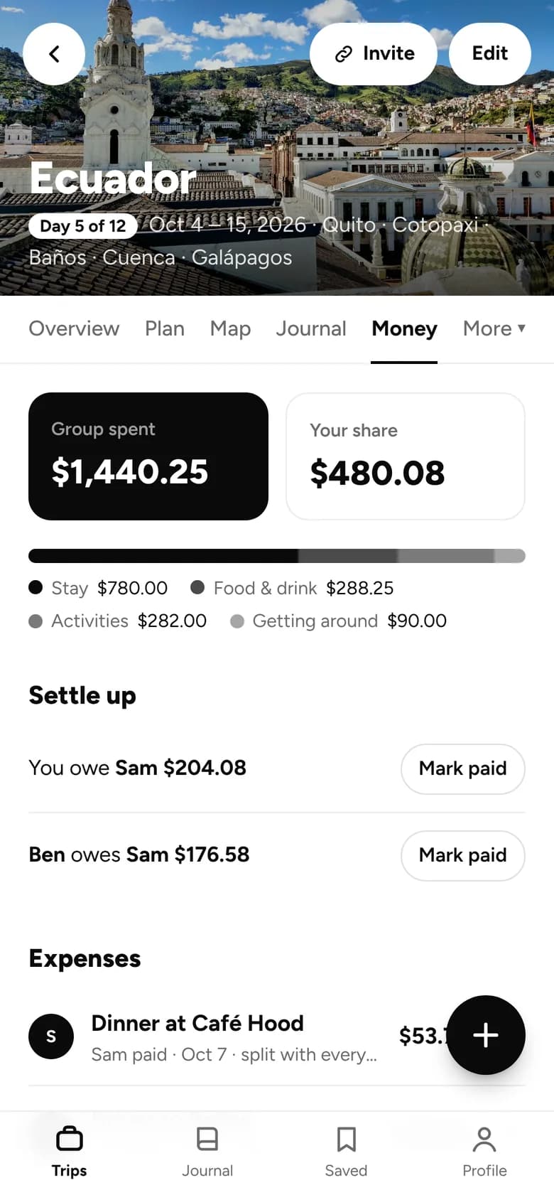
Task: Edit the Ecuador trip
Action: [x=490, y=54]
